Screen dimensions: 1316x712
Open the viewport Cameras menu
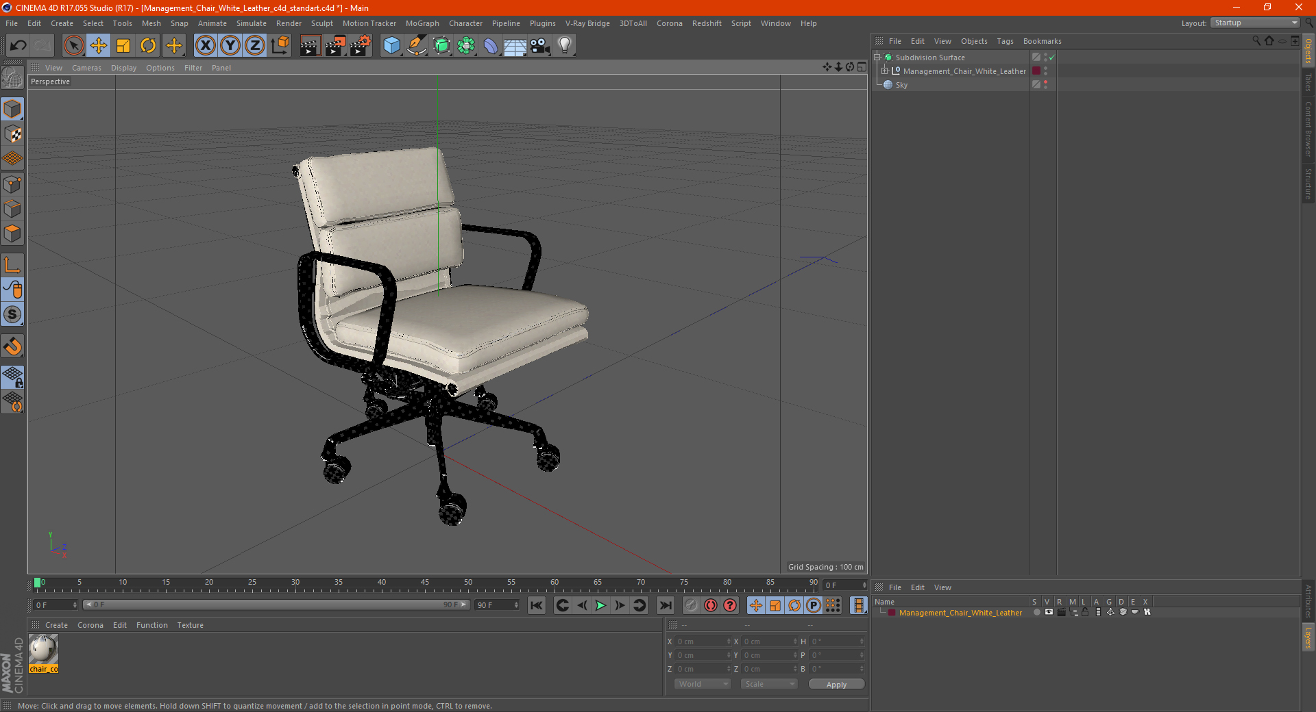click(x=86, y=68)
